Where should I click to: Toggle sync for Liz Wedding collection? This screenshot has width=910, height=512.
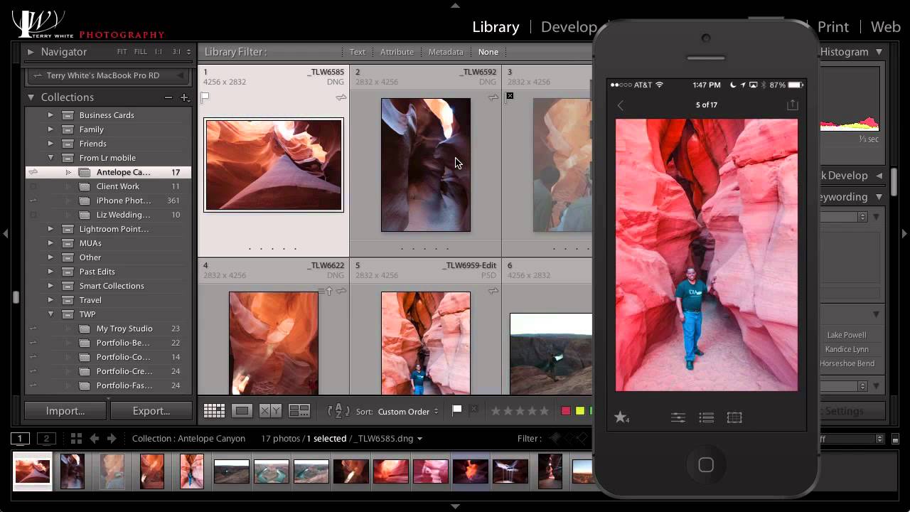(33, 215)
